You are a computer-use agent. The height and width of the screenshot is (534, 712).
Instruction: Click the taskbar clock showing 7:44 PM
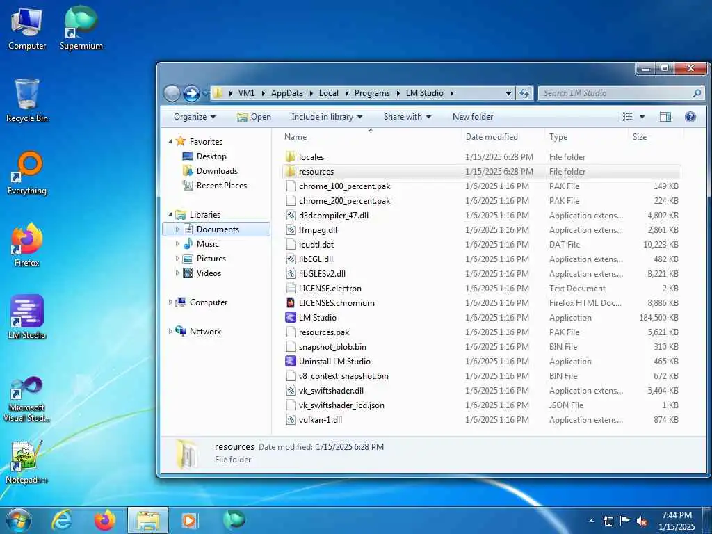point(677,521)
